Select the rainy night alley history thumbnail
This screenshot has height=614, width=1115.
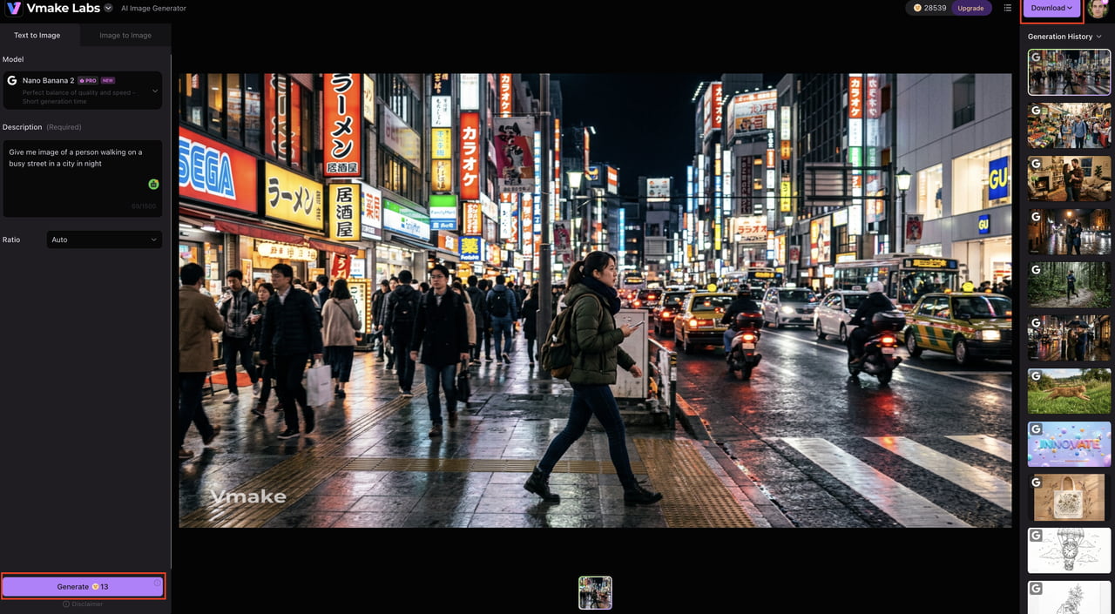tap(1069, 232)
